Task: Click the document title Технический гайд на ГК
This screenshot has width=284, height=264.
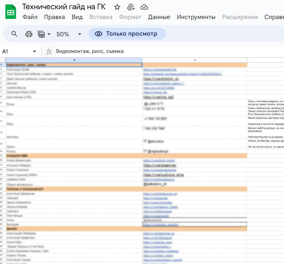Action: (64, 7)
